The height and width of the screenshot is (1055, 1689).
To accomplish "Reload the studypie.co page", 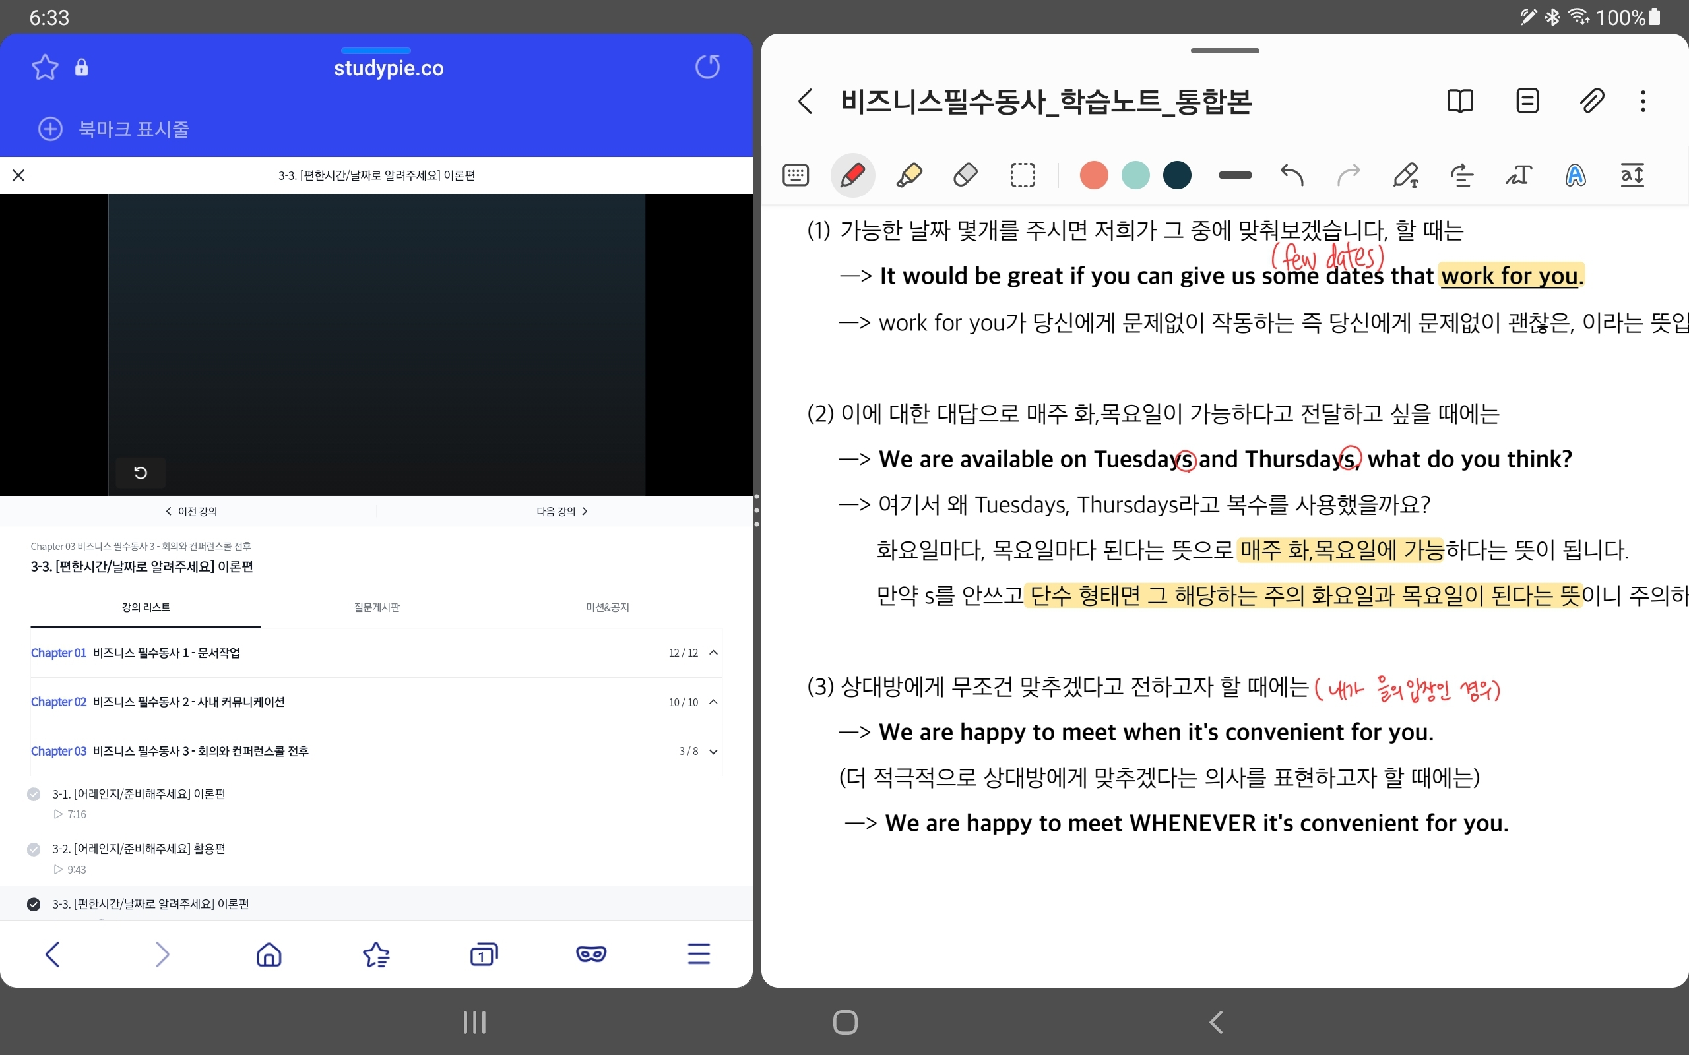I will pyautogui.click(x=708, y=67).
